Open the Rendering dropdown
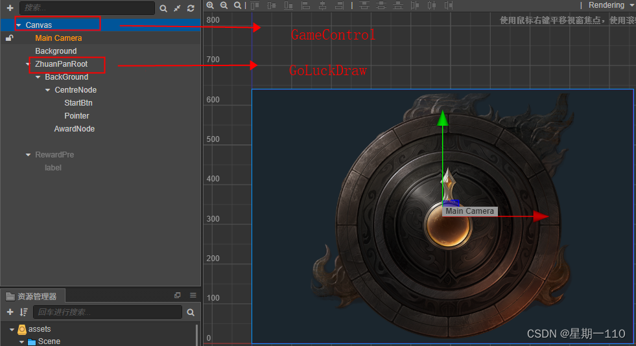 [611, 5]
